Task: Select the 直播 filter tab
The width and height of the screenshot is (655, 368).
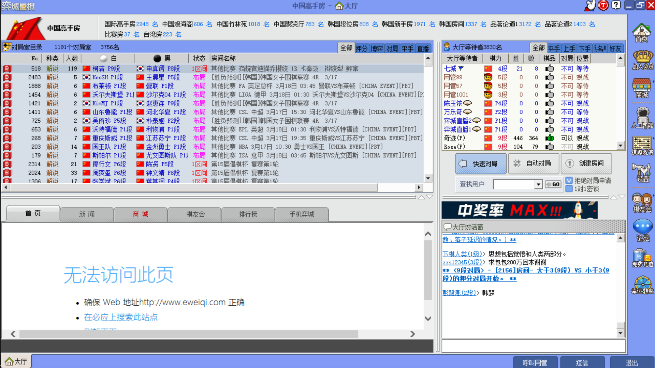Action: click(x=423, y=48)
